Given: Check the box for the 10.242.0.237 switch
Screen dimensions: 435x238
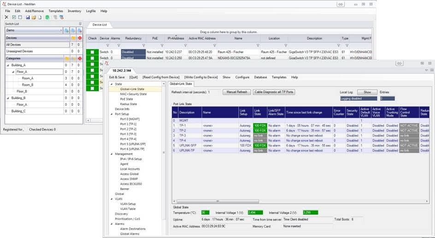Looking at the screenshot, I should [92, 52].
